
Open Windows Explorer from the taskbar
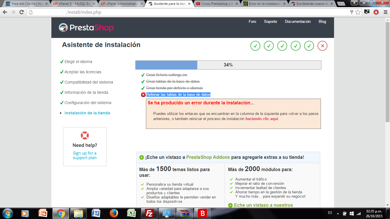pyautogui.click(x=78, y=213)
